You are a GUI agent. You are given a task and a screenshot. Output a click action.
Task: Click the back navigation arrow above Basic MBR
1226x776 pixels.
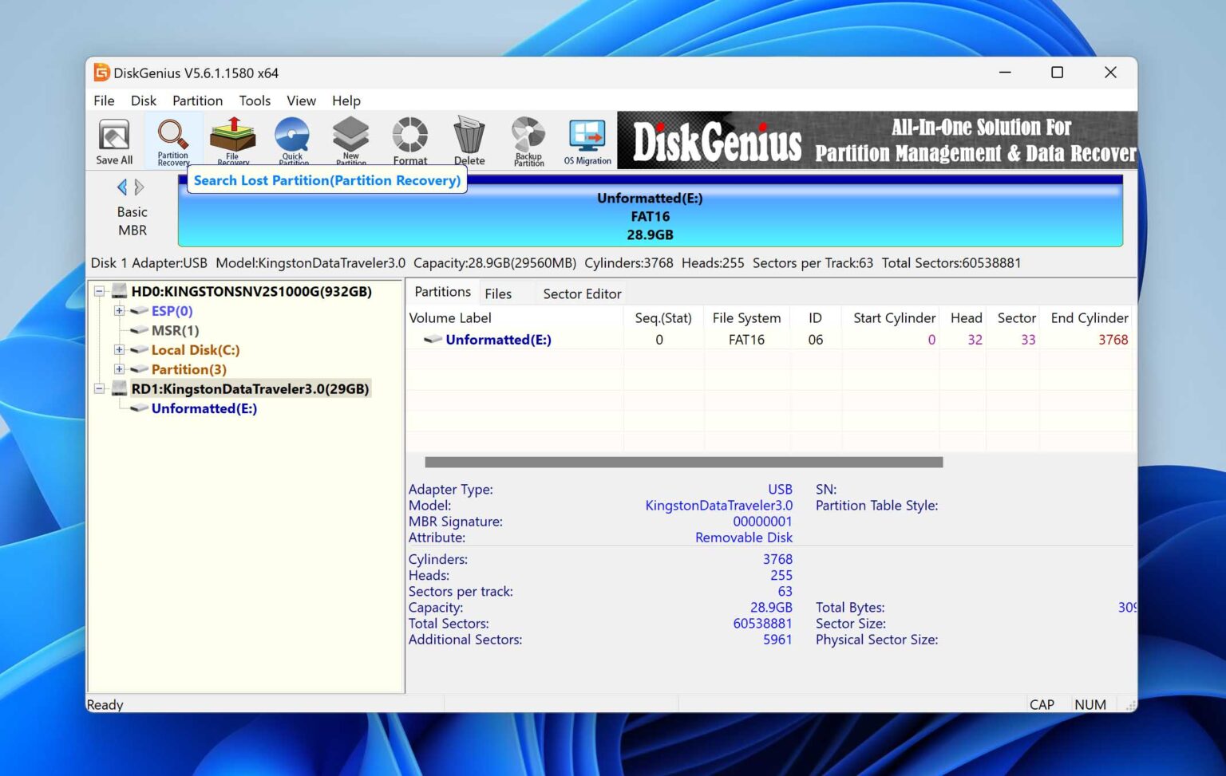tap(122, 187)
